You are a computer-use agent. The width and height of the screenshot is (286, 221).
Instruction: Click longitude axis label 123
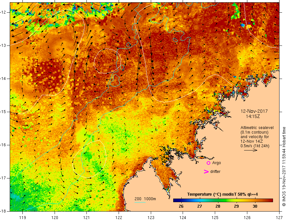coord(151,217)
